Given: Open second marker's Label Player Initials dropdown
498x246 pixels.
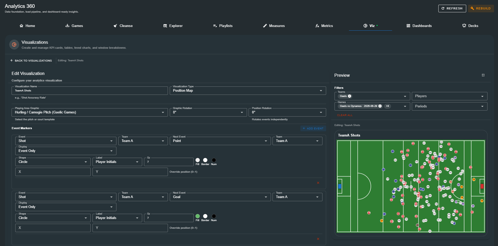Looking at the screenshot, I should pyautogui.click(x=117, y=218).
